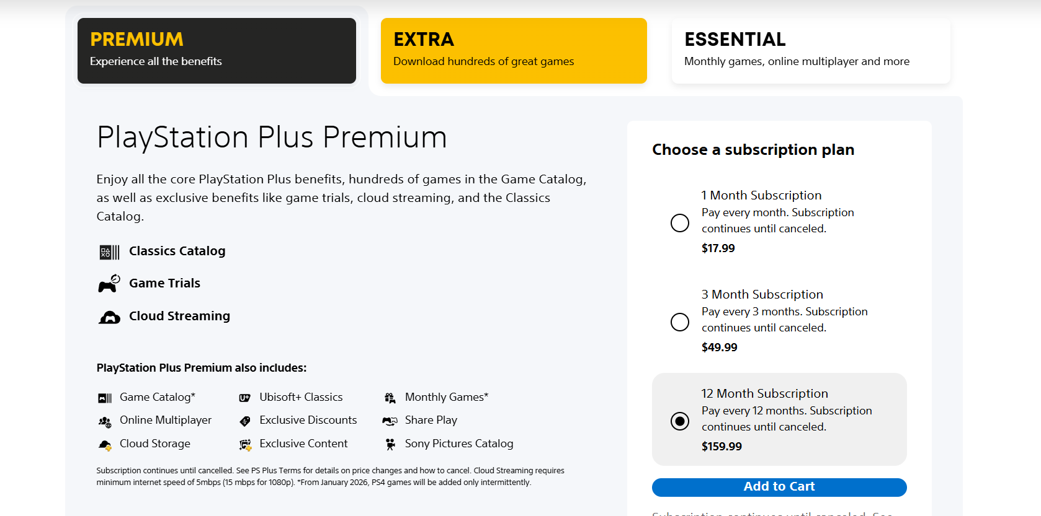The image size is (1041, 516).
Task: Click the Share Play icon
Action: (390, 421)
